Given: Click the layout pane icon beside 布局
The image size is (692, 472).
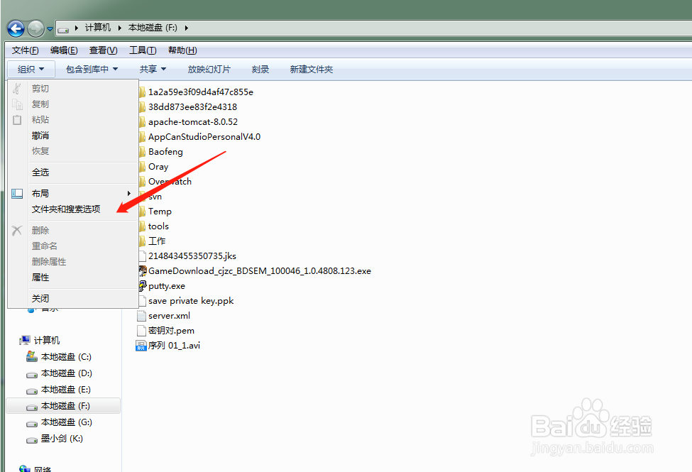Looking at the screenshot, I should pos(17,193).
